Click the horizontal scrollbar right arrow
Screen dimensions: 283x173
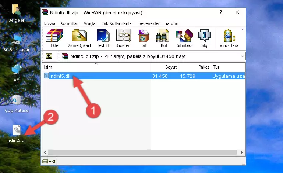(242, 152)
